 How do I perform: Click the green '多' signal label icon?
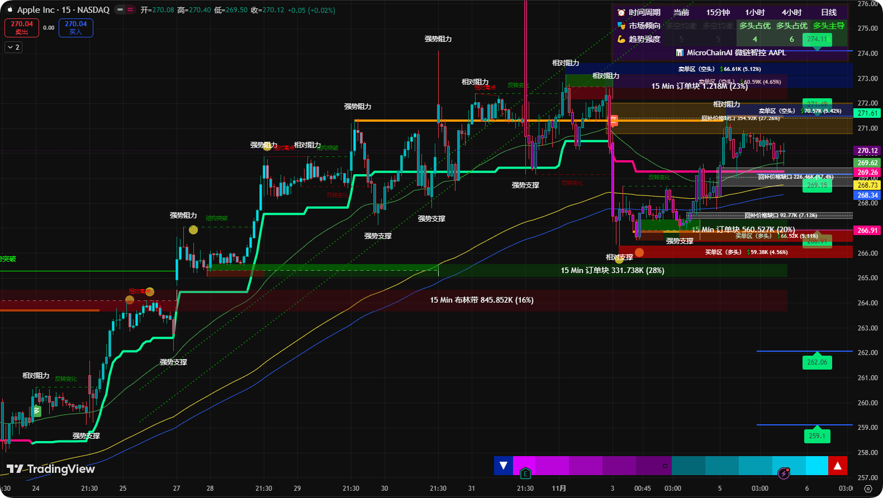click(37, 411)
